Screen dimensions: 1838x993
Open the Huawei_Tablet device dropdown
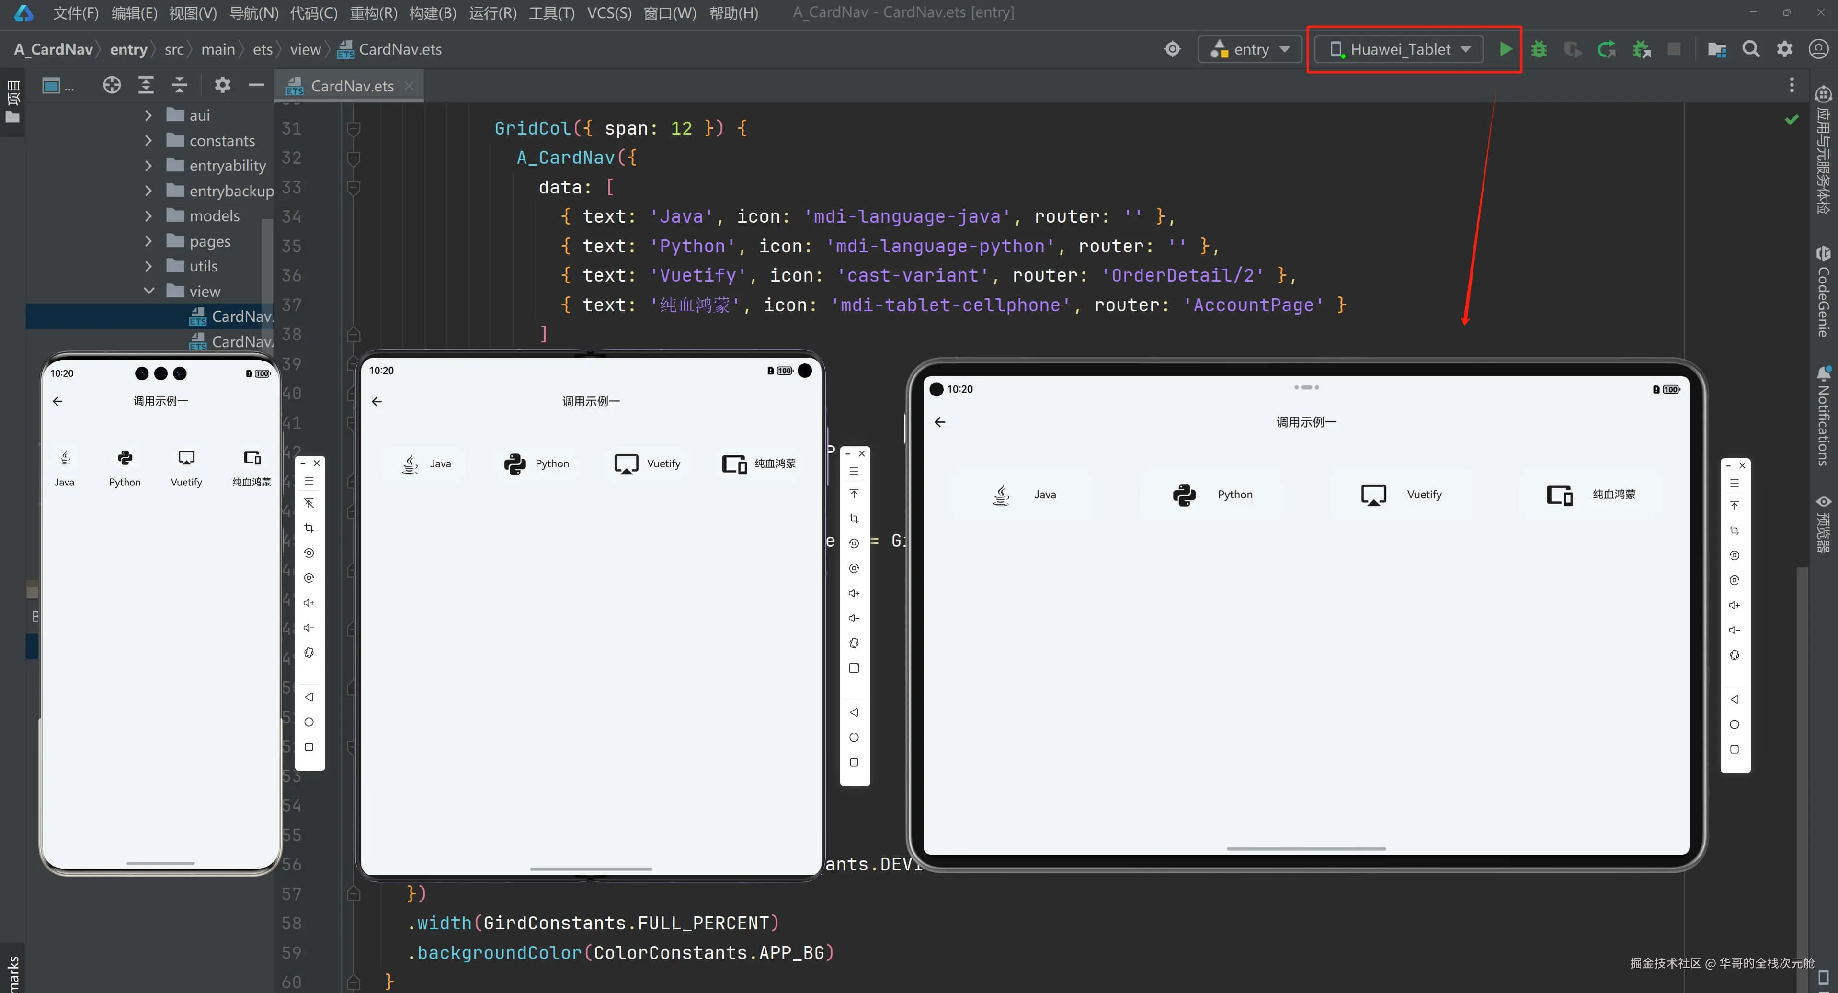coord(1399,49)
